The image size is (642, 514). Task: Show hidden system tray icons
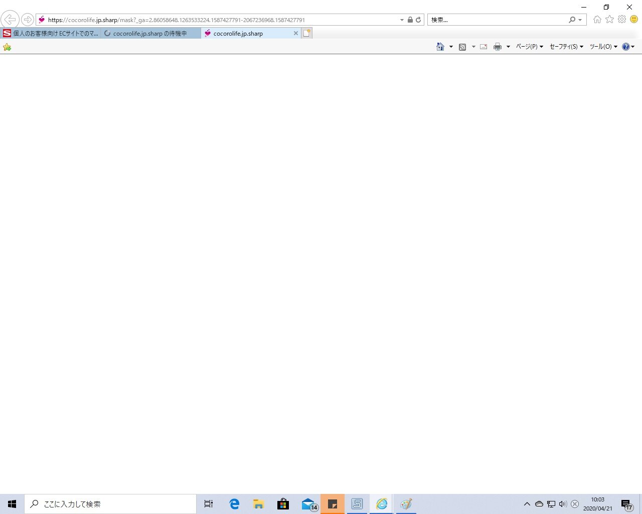527,504
